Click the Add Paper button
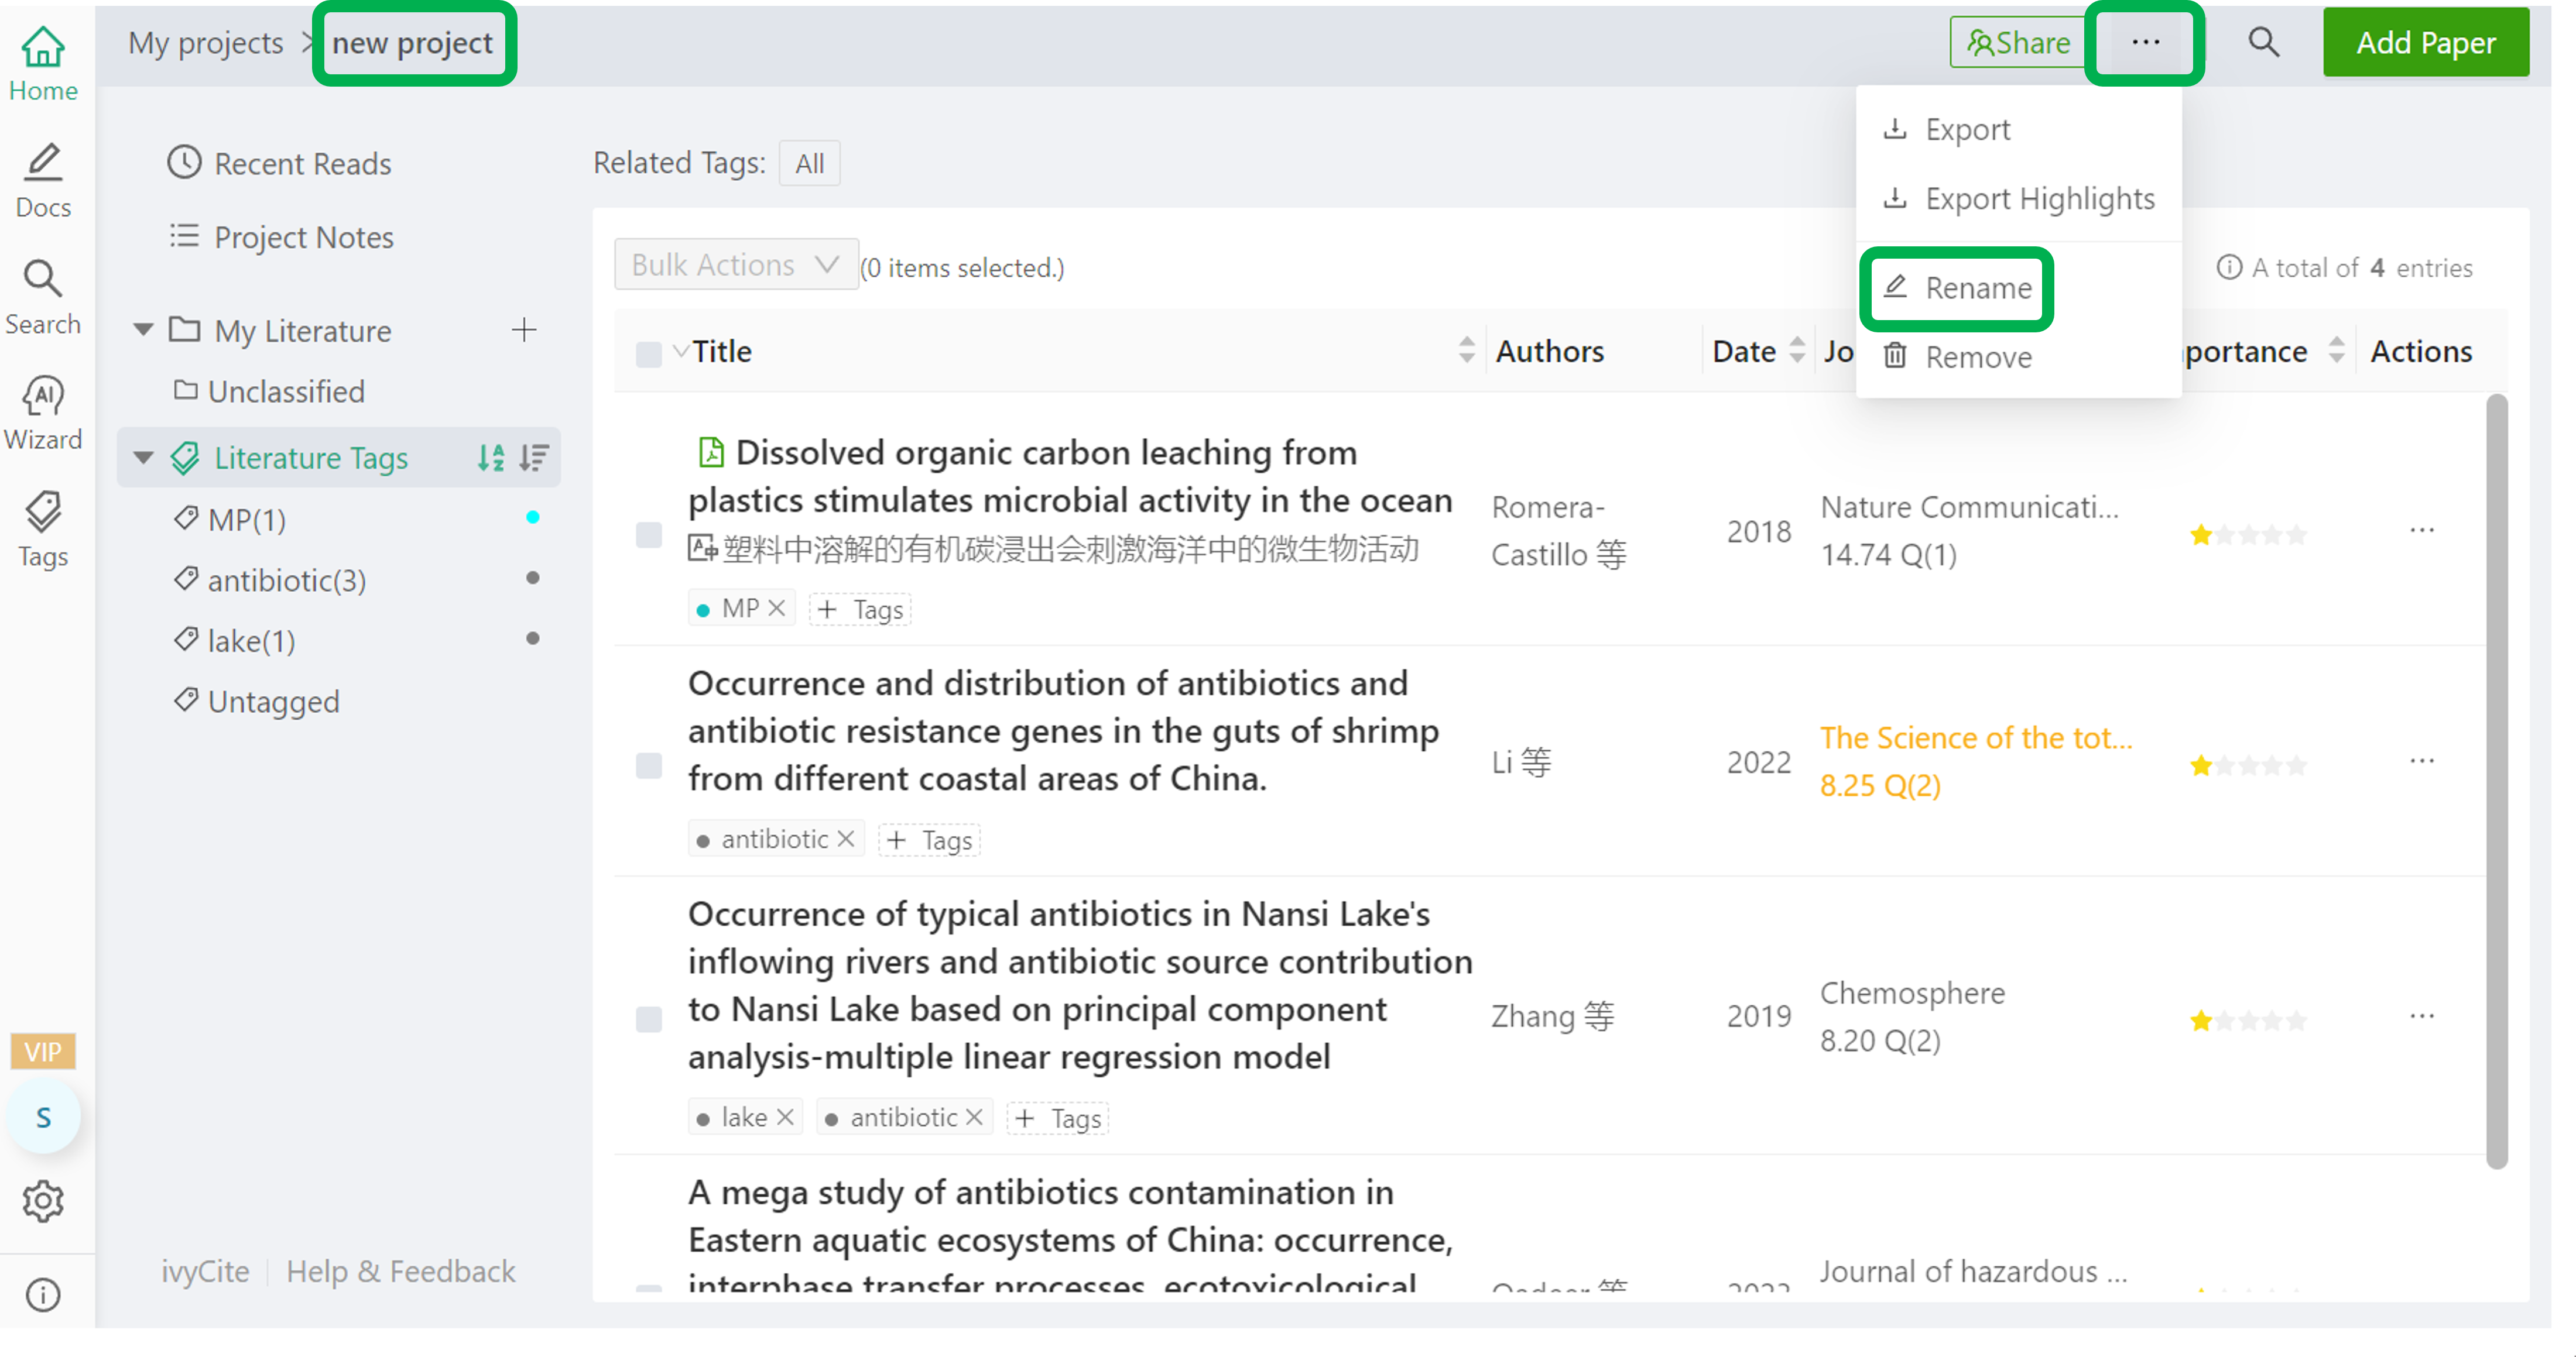 [2426, 43]
